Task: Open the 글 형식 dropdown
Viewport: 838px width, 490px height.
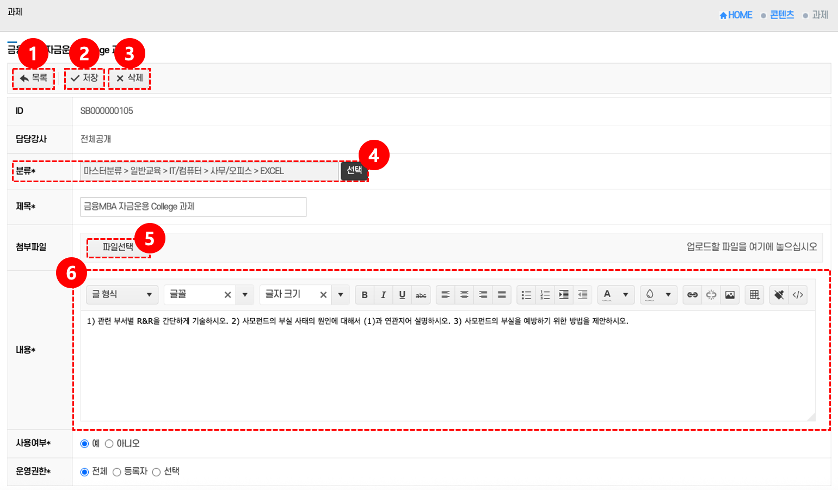Action: click(x=122, y=295)
